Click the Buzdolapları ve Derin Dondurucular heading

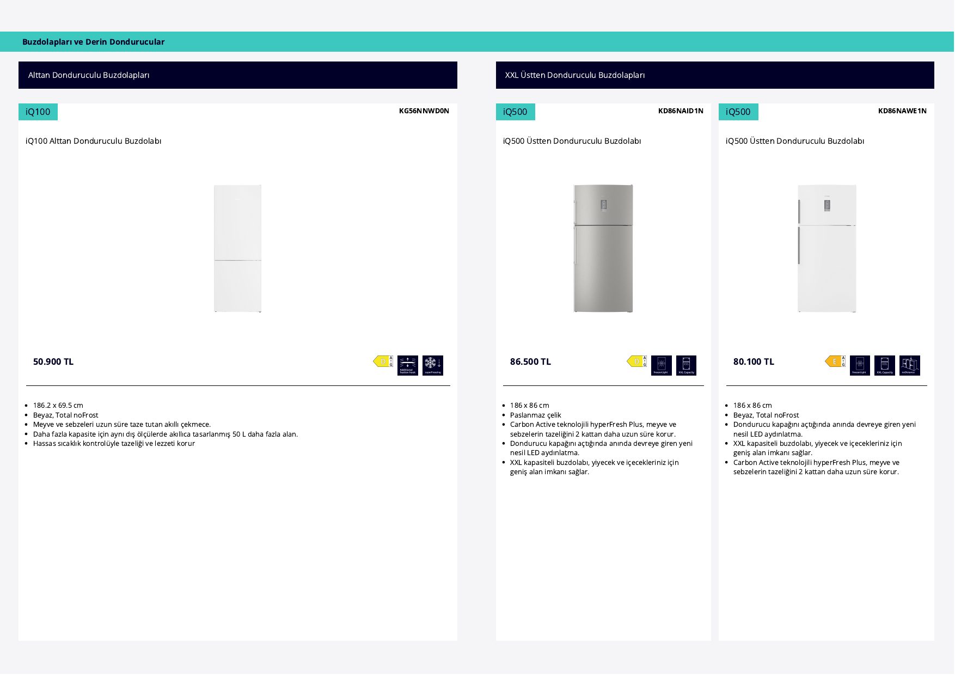coord(93,42)
